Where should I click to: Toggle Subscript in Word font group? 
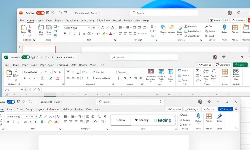point(31,122)
